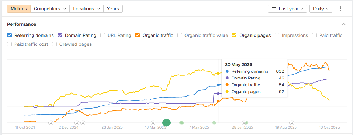Enable the Impressions metric checkbox
This screenshot has width=353, height=135.
[x=277, y=35]
